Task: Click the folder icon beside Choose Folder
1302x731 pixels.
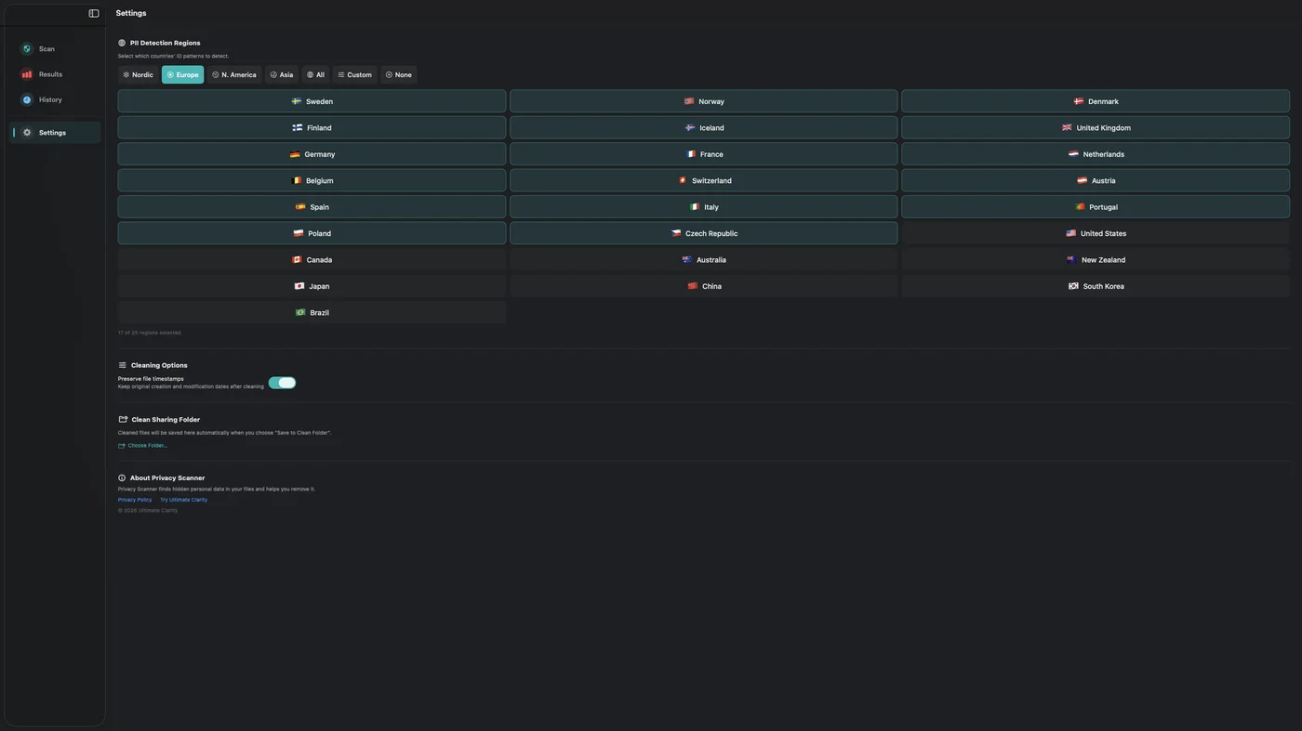Action: (x=122, y=446)
